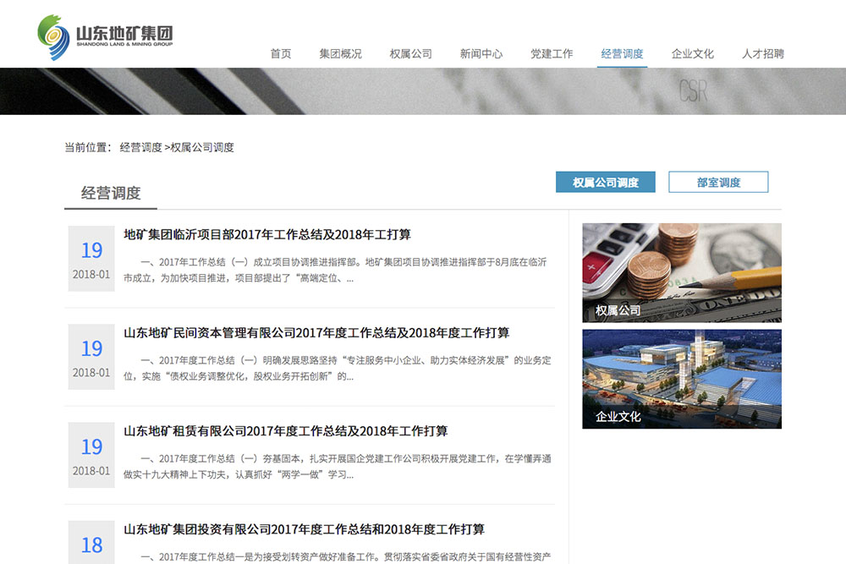Image resolution: width=846 pixels, height=564 pixels.
Task: Click the 企业文化 building thumbnail
Action: click(681, 378)
